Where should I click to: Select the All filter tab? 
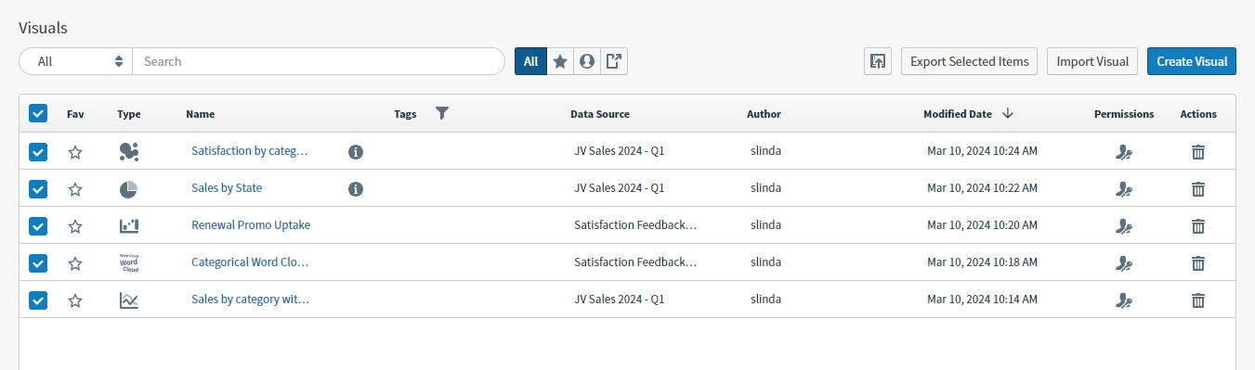[531, 61]
